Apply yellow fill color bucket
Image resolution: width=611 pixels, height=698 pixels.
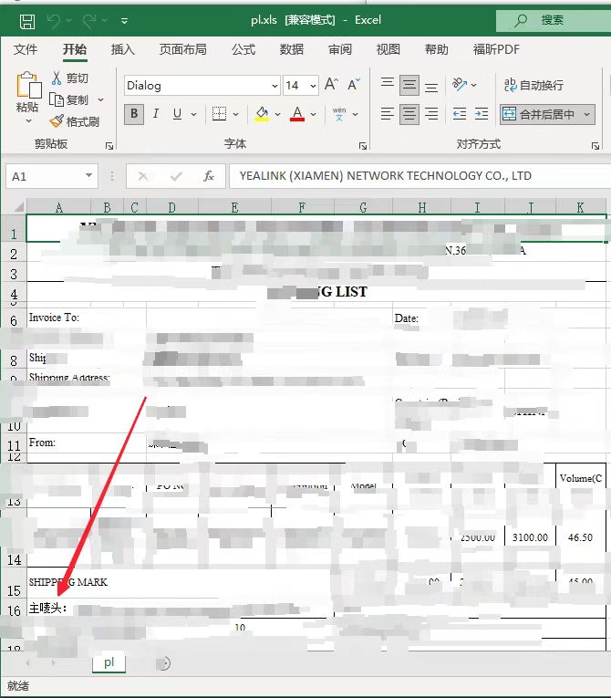(262, 114)
